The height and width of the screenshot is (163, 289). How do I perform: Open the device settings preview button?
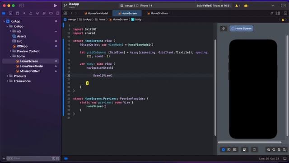coord(245,150)
